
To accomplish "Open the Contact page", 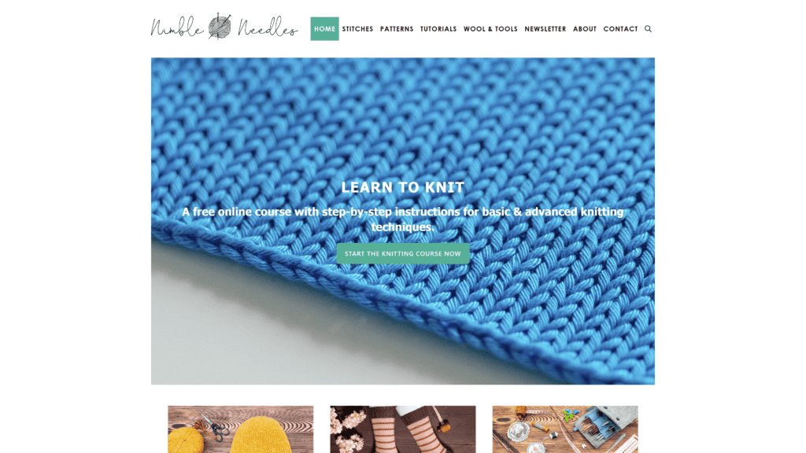I will (620, 29).
